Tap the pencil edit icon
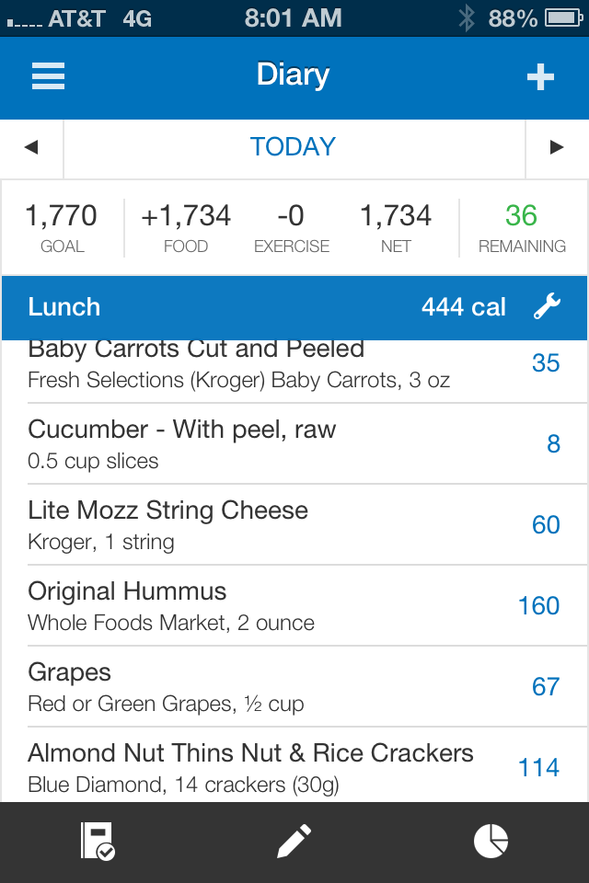This screenshot has width=589, height=883. [x=294, y=841]
